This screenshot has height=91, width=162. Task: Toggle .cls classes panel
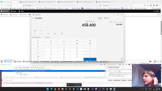pyautogui.click(x=123, y=64)
